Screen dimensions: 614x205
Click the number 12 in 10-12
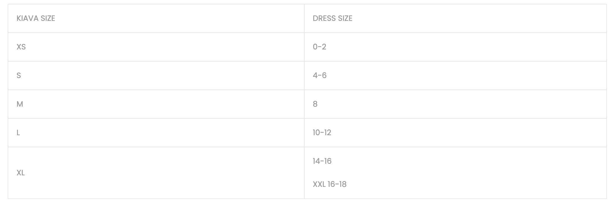point(327,133)
